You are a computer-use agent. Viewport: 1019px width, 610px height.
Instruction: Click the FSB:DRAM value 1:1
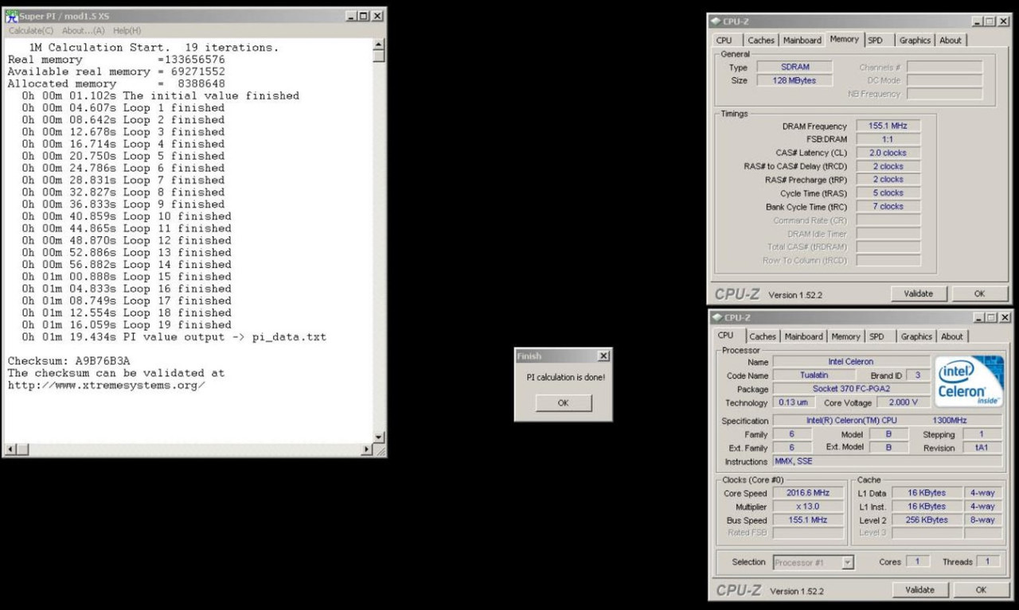click(x=888, y=139)
